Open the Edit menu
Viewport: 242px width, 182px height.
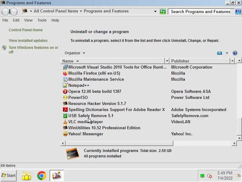tap(16, 20)
